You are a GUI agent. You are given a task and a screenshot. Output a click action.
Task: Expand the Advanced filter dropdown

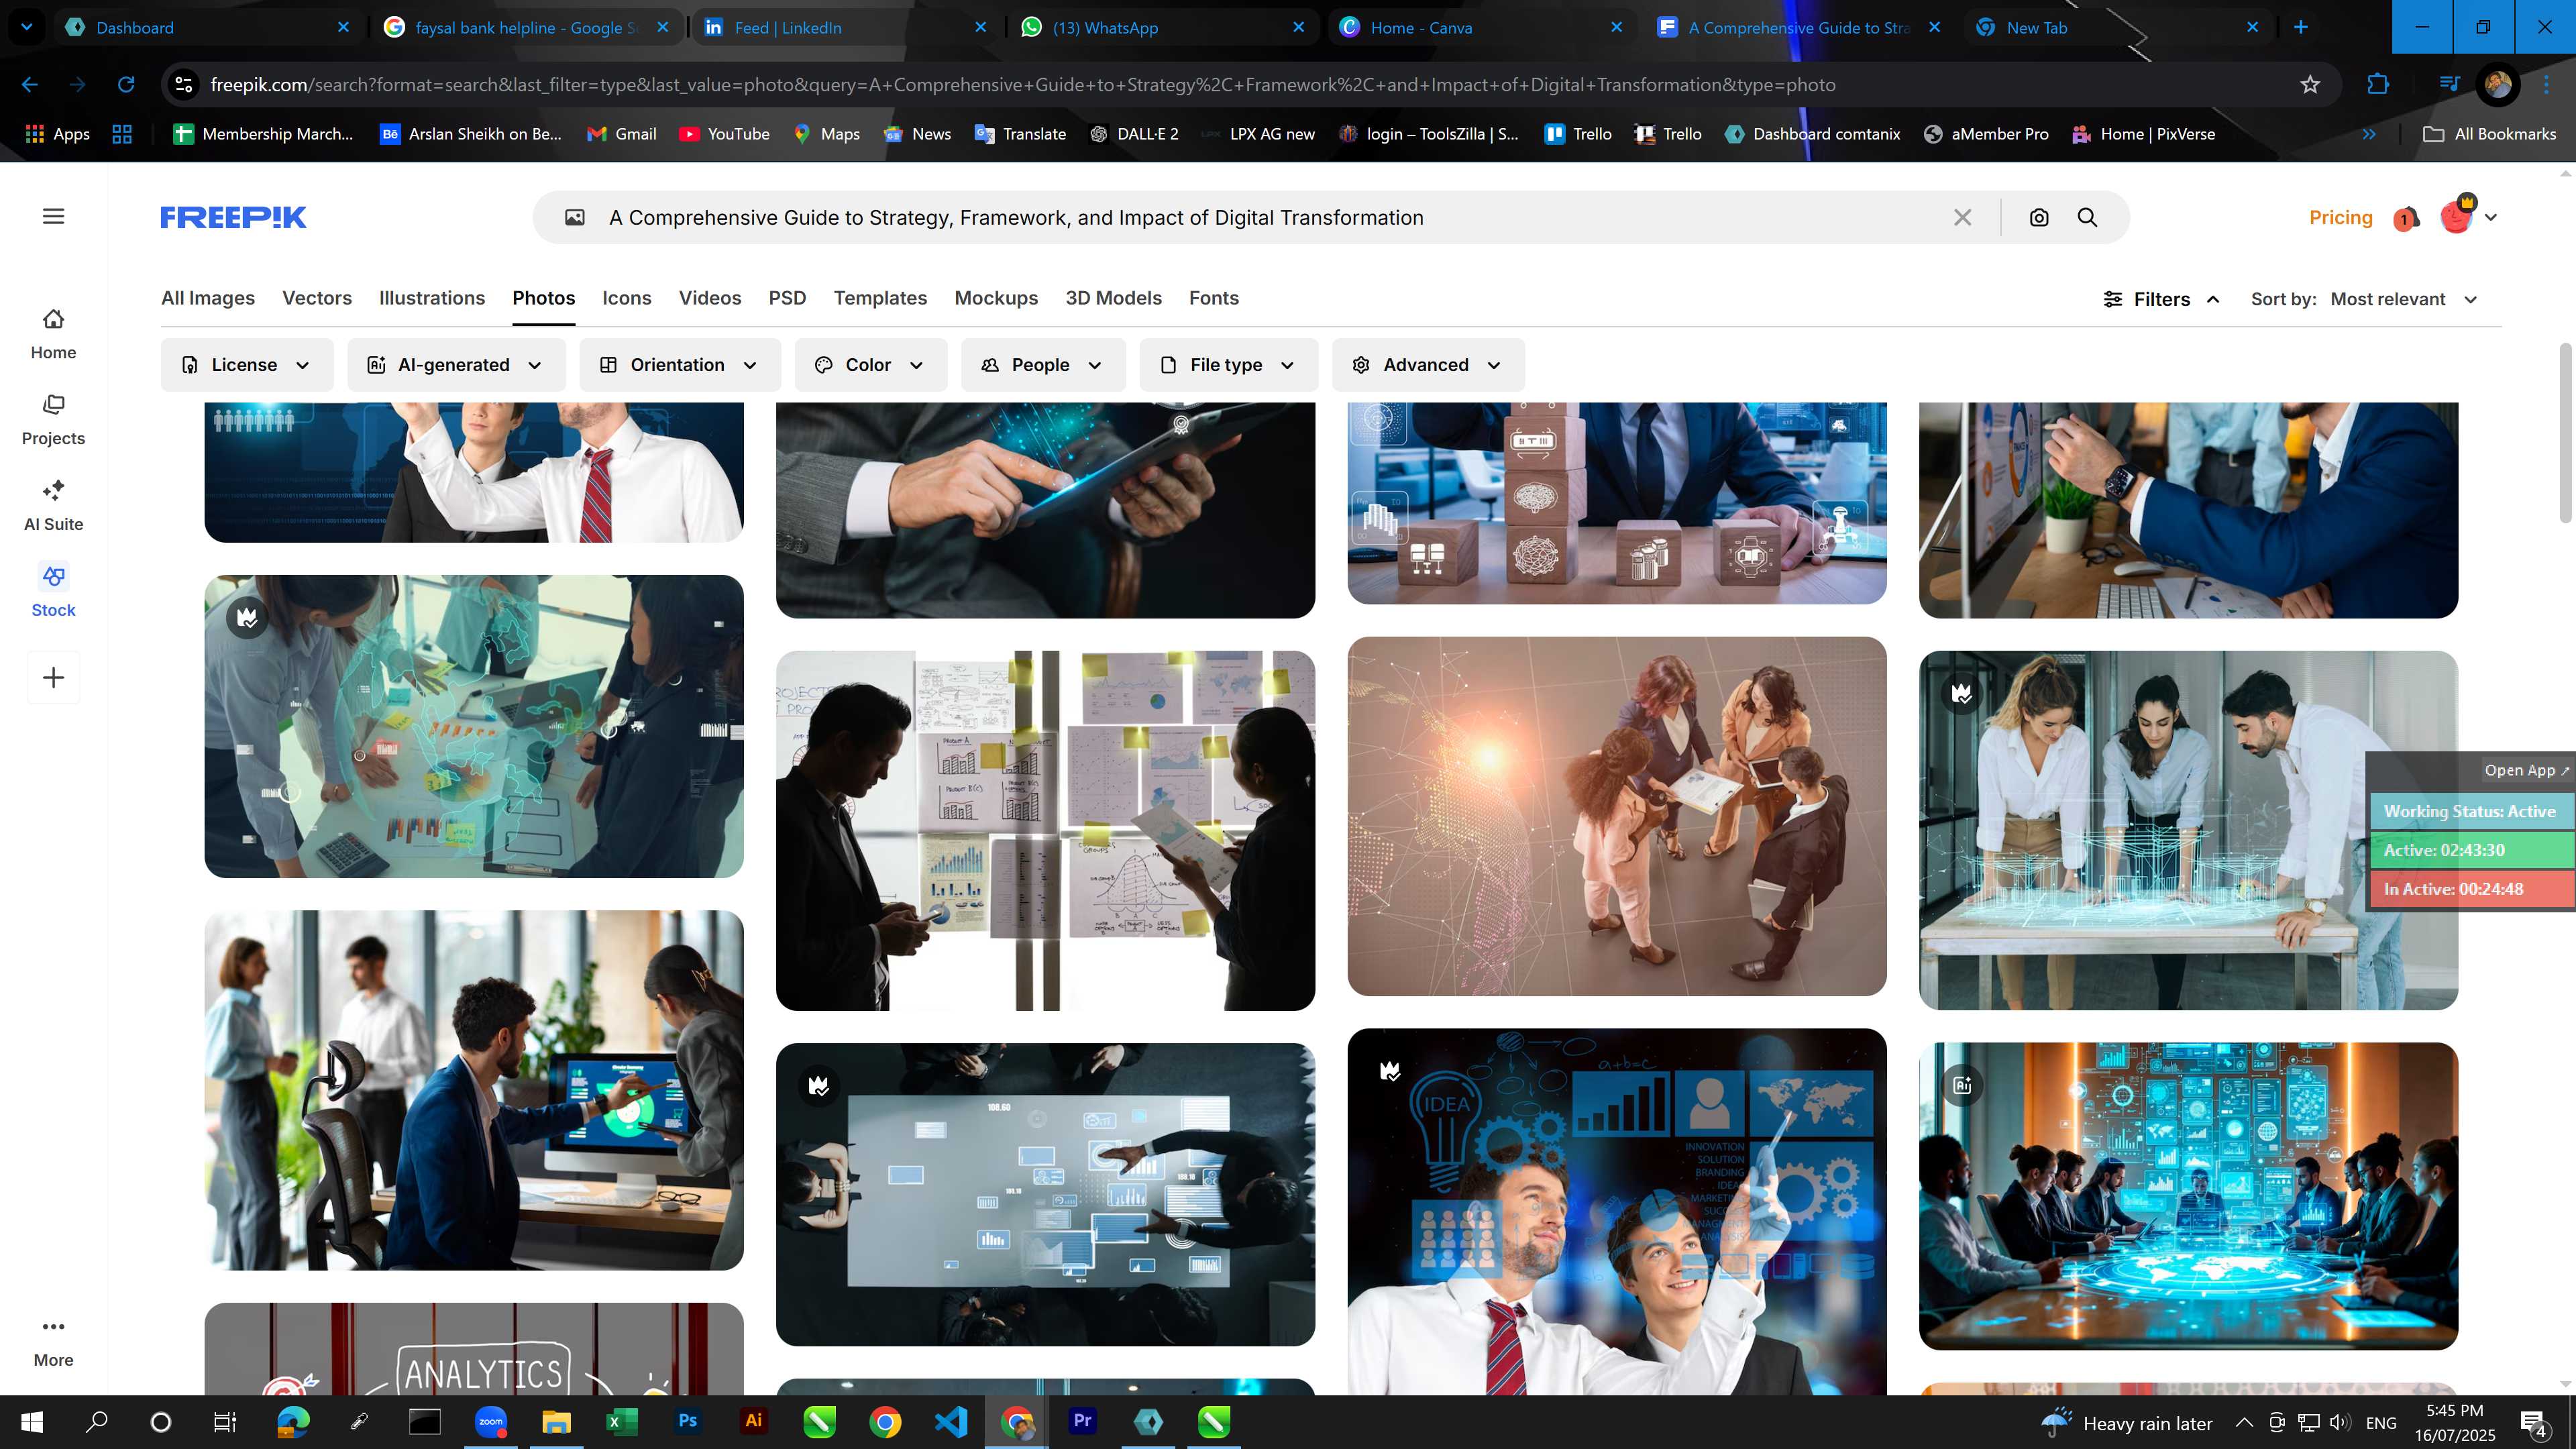1428,365
